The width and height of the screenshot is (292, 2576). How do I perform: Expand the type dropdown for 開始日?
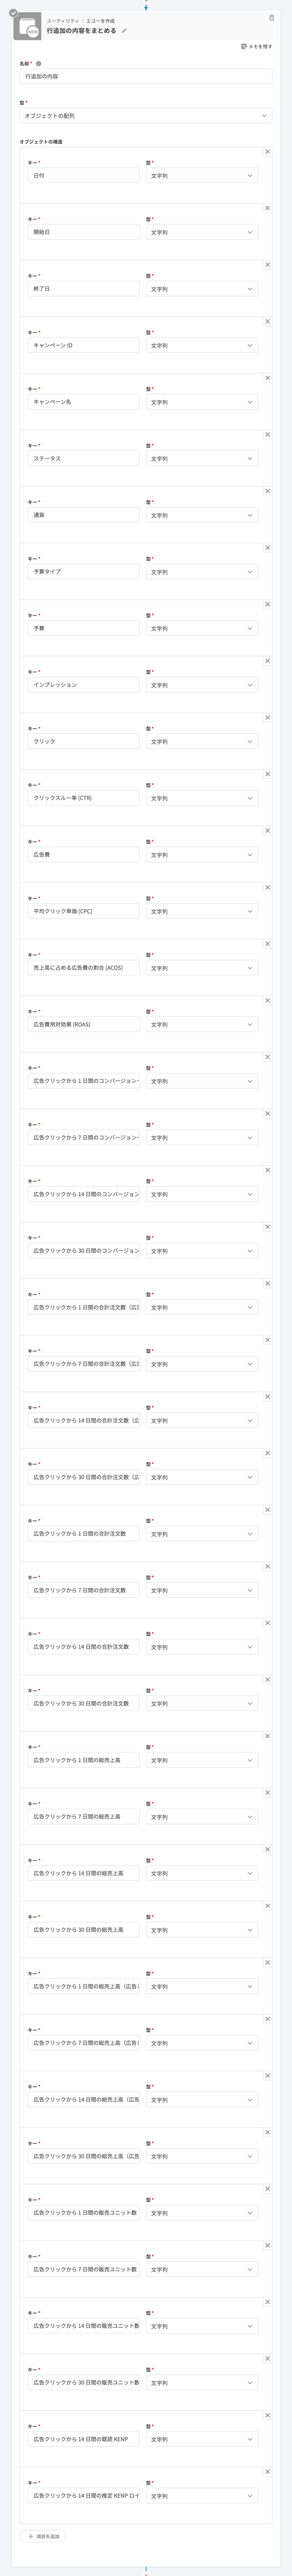pyautogui.click(x=202, y=232)
